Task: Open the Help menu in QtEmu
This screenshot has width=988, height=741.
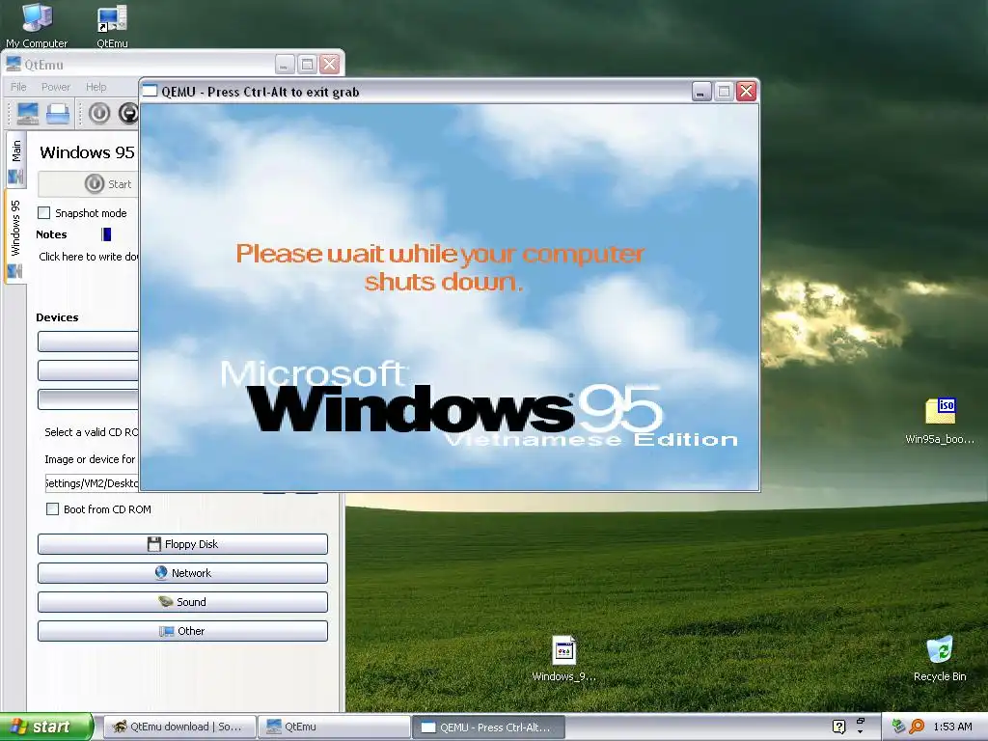Action: click(x=96, y=87)
